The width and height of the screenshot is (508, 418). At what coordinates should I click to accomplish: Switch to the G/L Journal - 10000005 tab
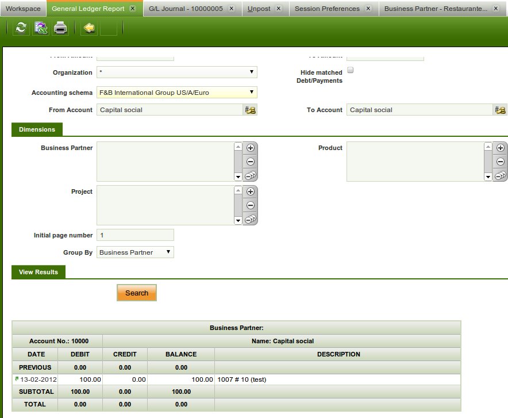[185, 9]
